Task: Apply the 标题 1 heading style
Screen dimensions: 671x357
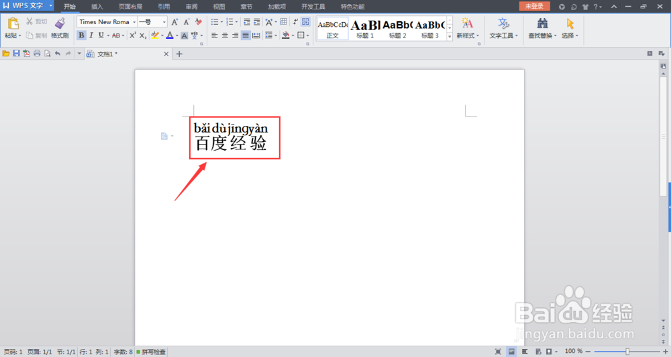Action: (365, 29)
